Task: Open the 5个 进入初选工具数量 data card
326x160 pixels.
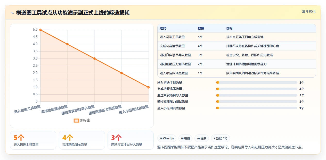Action: [33, 140]
